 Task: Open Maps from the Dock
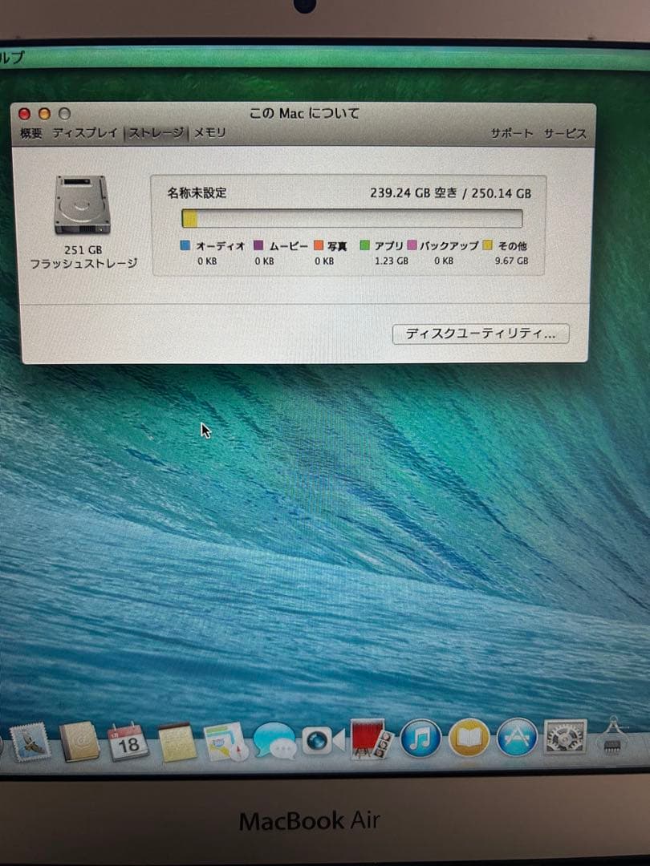225,741
